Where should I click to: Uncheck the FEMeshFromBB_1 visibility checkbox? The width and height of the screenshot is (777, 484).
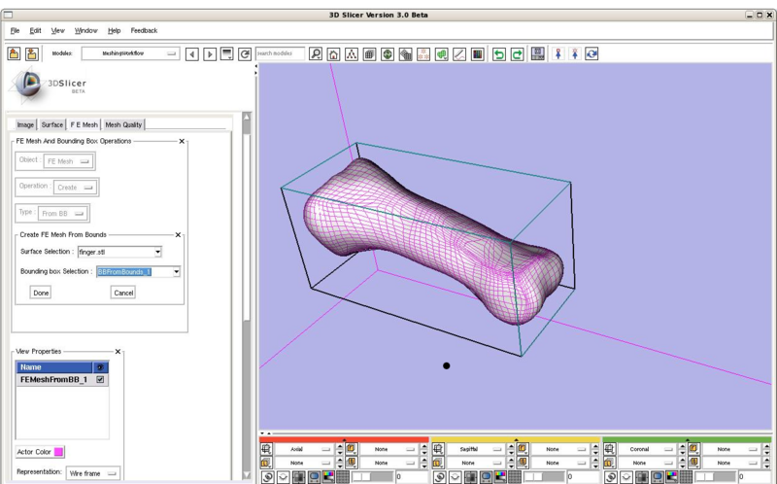[100, 379]
